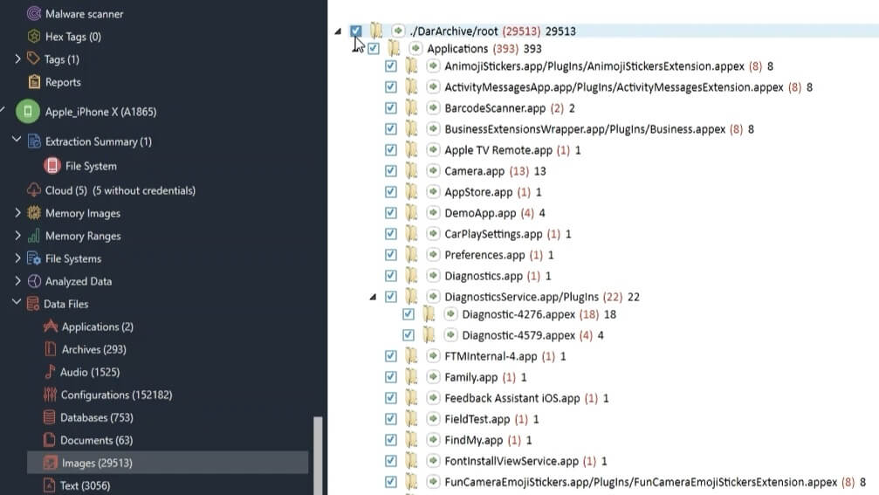879x495 pixels.
Task: Expand the Memory Images section
Action: [17, 213]
